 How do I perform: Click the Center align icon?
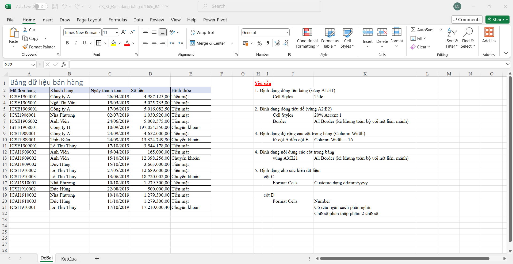tap(154, 43)
